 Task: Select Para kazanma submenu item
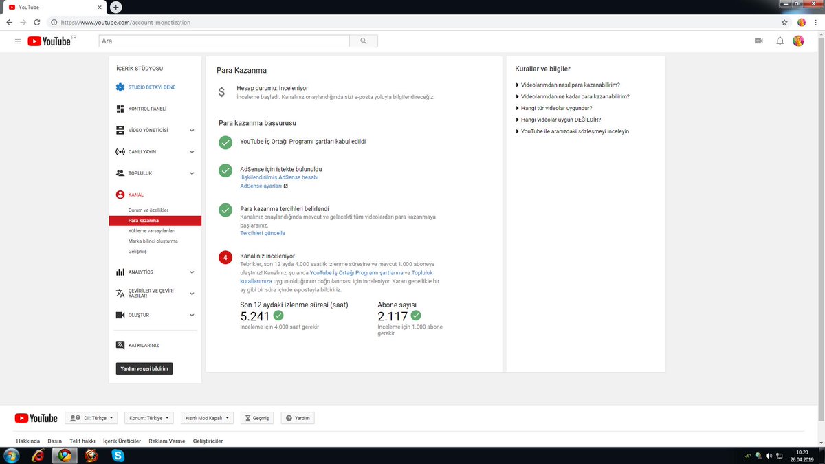point(155,221)
